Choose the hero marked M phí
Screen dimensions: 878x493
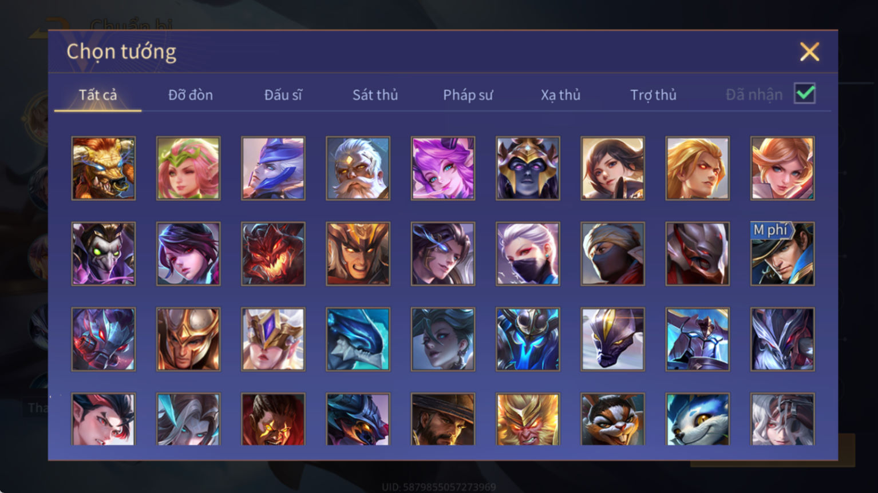tap(782, 254)
